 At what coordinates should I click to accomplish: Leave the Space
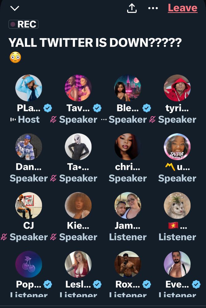pos(183,8)
